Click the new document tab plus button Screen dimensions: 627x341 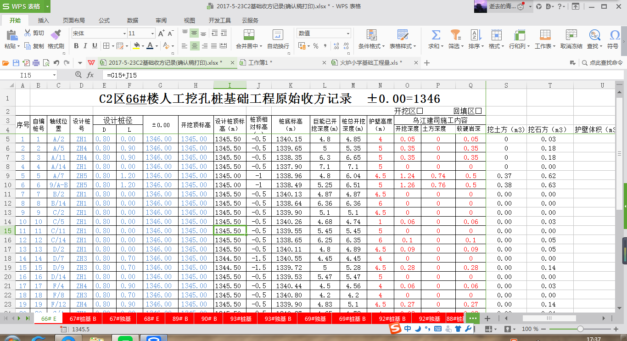pos(427,63)
